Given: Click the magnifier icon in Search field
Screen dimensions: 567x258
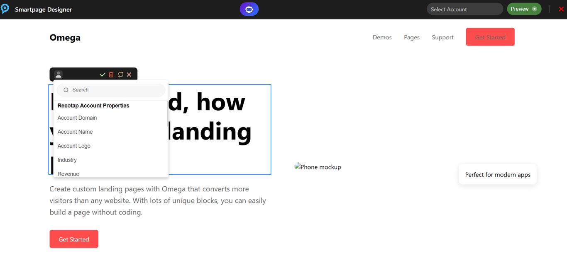Looking at the screenshot, I should coord(66,90).
